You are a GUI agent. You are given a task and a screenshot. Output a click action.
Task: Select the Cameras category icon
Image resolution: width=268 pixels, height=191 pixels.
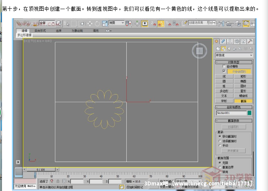(235, 49)
